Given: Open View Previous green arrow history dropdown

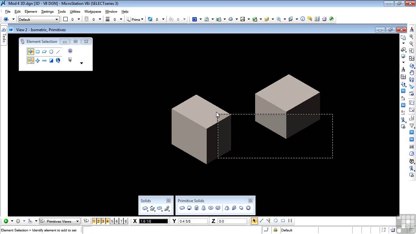Looking at the screenshot, I should pyautogui.click(x=12, y=221).
